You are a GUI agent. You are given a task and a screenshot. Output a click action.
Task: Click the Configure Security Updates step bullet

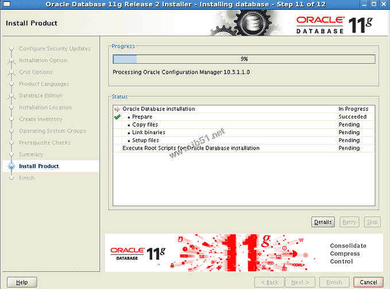click(11, 48)
